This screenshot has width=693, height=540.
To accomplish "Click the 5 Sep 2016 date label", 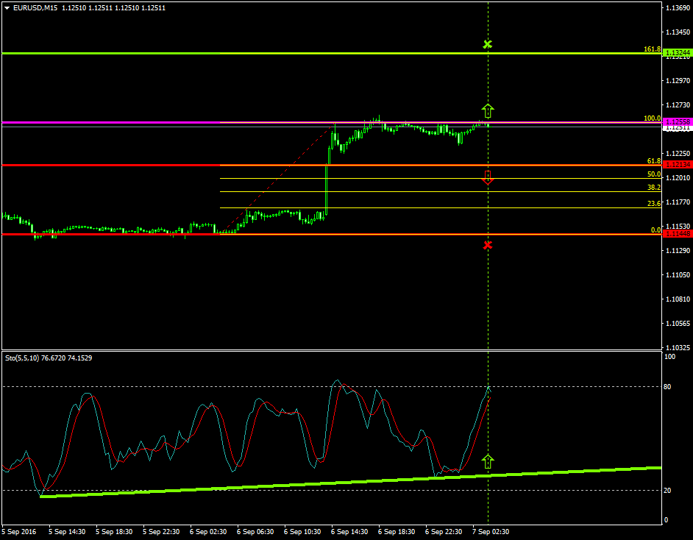I will [x=20, y=531].
